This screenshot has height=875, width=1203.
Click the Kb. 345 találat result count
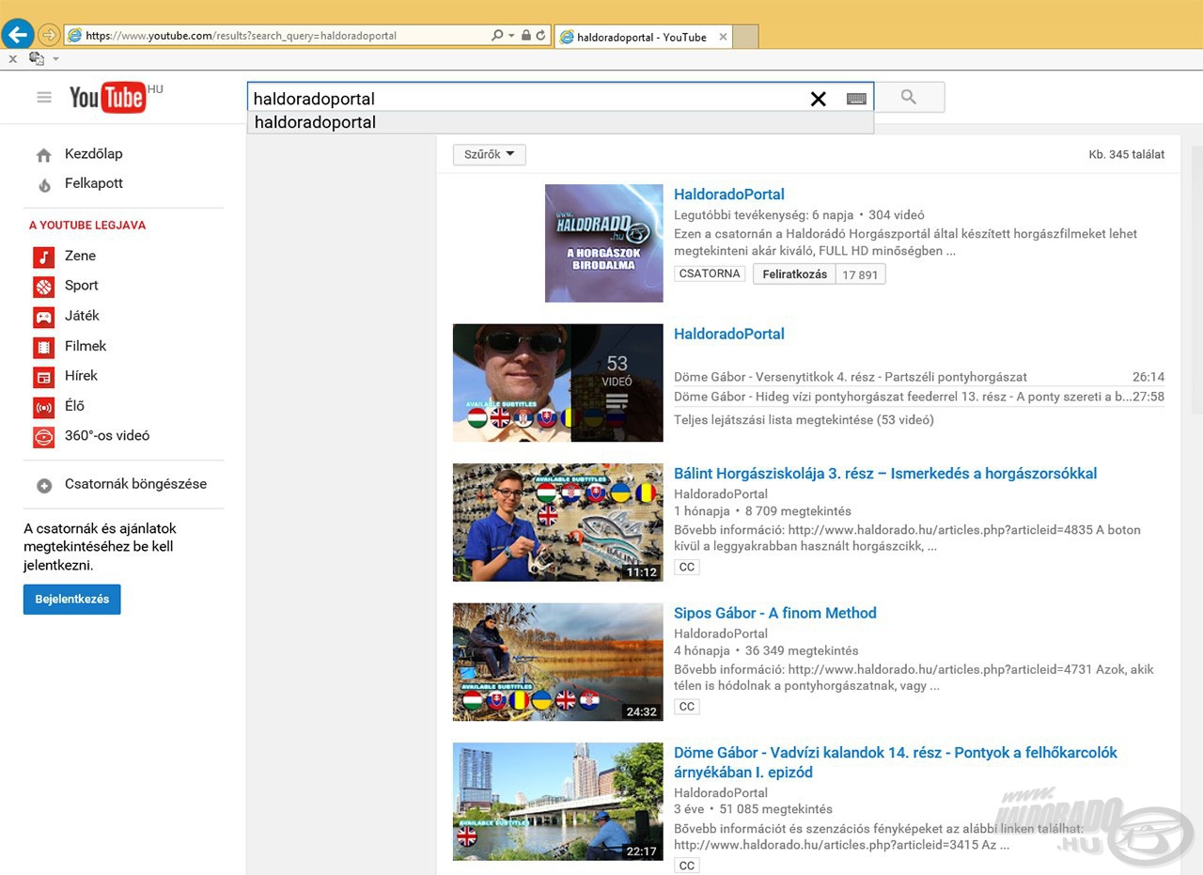(1127, 154)
